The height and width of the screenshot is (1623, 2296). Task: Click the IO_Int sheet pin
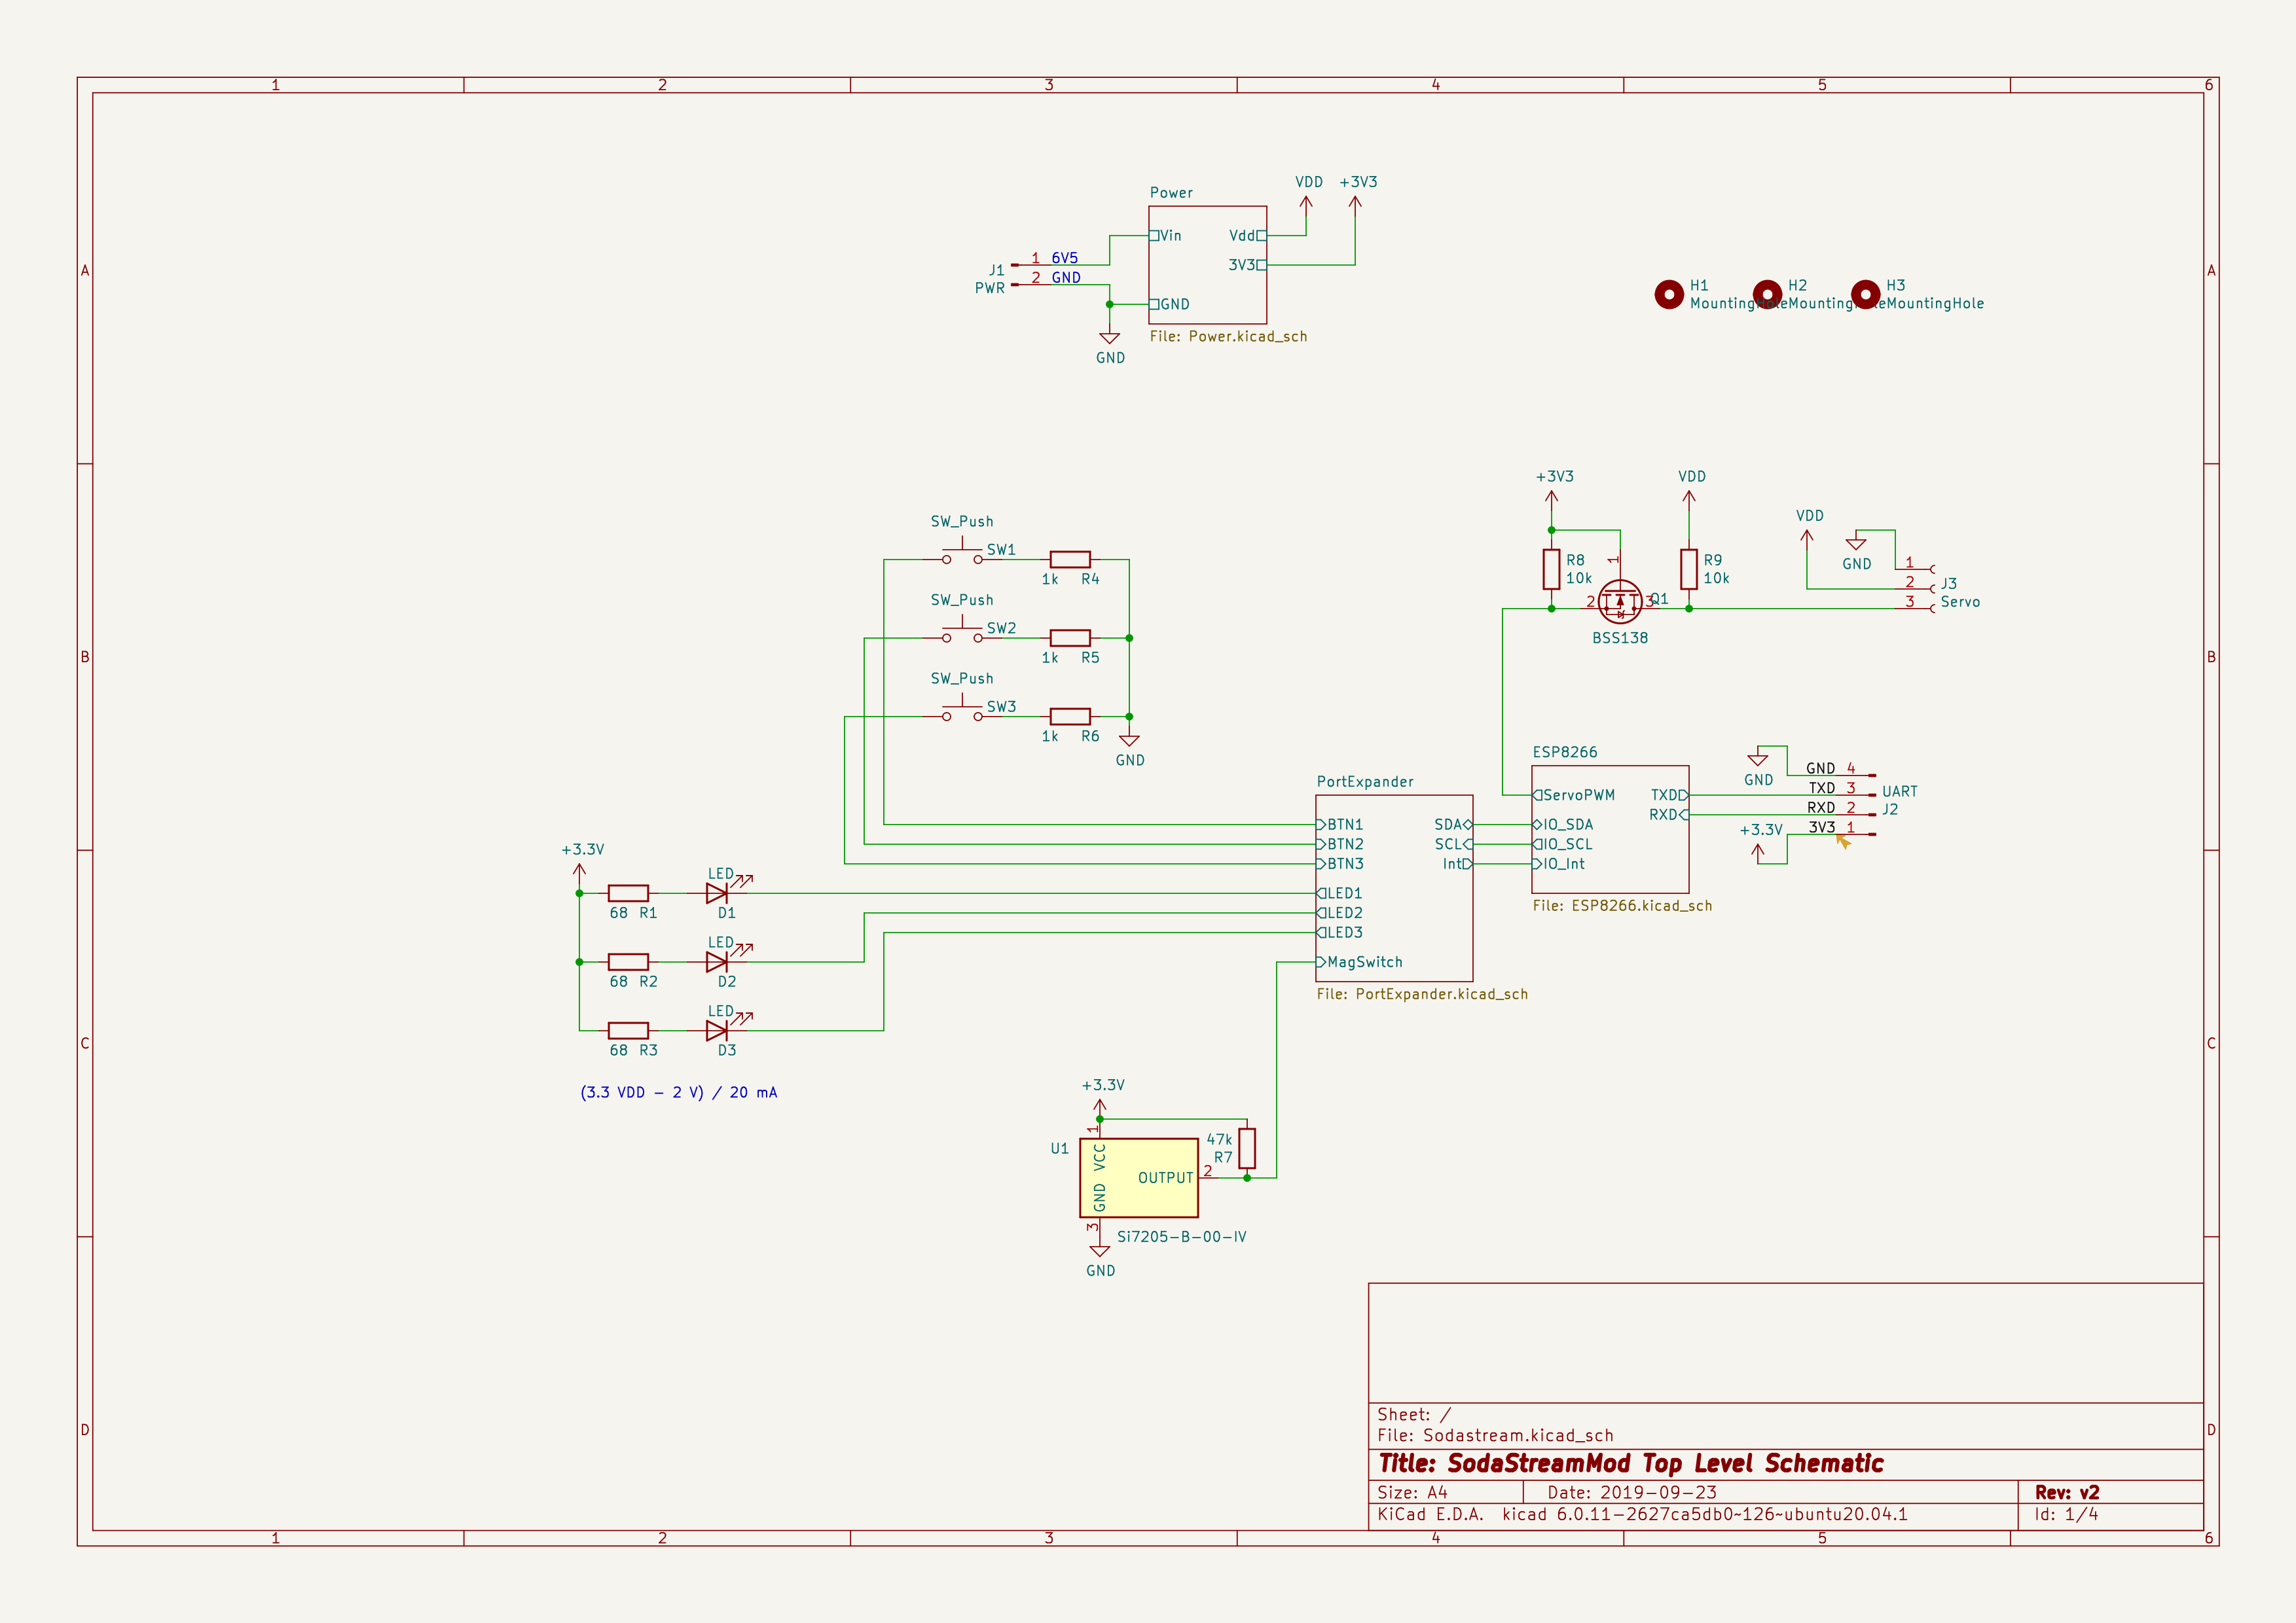(1559, 865)
